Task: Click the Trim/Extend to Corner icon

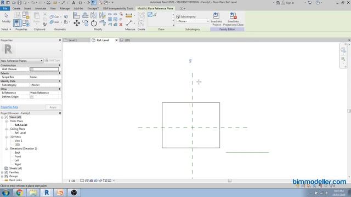Action: pyautogui.click(x=103, y=23)
